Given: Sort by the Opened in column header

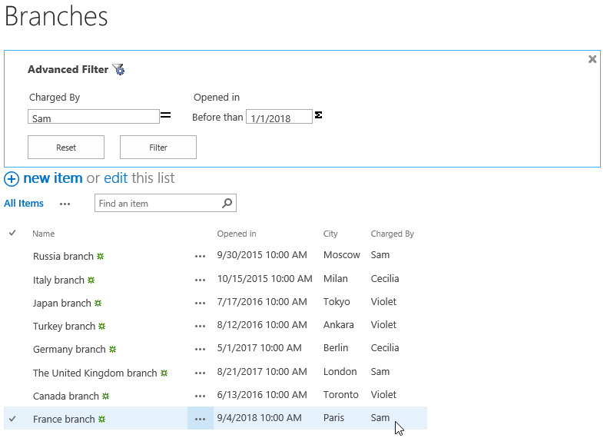Looking at the screenshot, I should (237, 234).
